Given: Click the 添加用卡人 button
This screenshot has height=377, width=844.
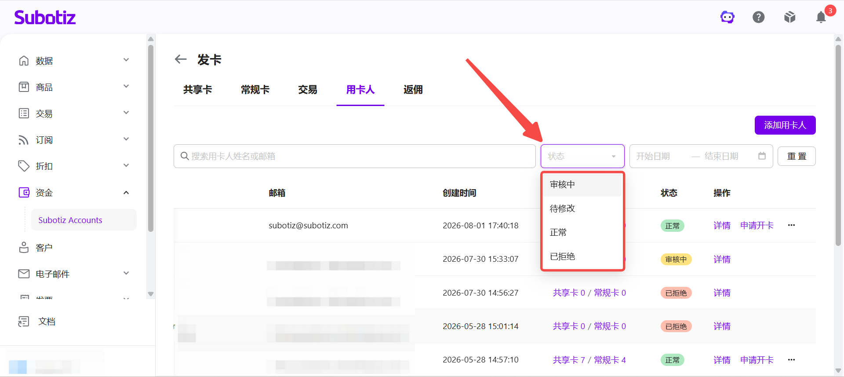Looking at the screenshot, I should pyautogui.click(x=785, y=125).
